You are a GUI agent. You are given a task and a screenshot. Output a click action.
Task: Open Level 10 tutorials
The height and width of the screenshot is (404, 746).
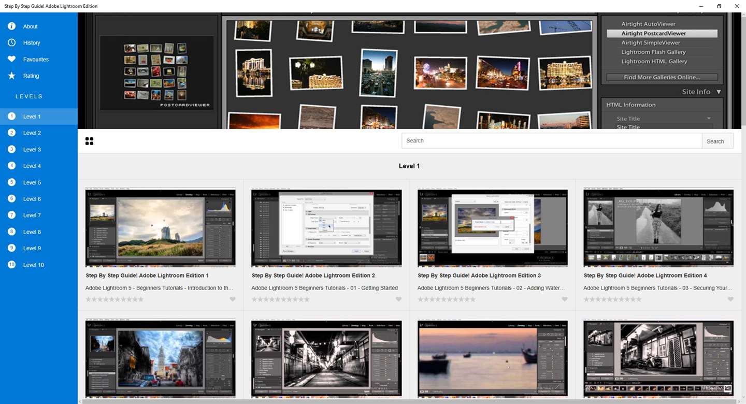(x=39, y=265)
